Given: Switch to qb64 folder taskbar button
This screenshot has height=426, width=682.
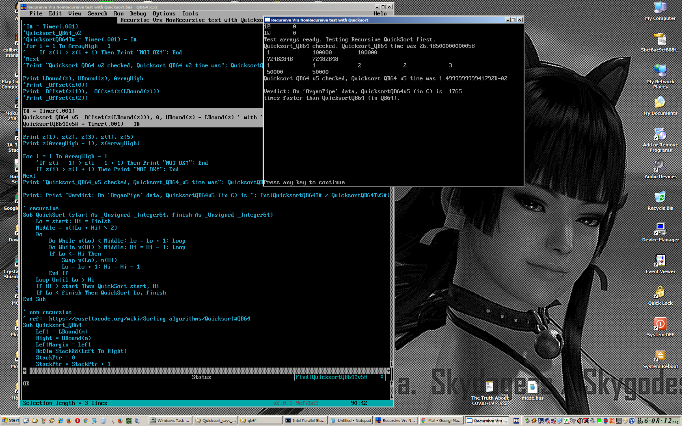Looking at the screenshot, I should (x=260, y=420).
